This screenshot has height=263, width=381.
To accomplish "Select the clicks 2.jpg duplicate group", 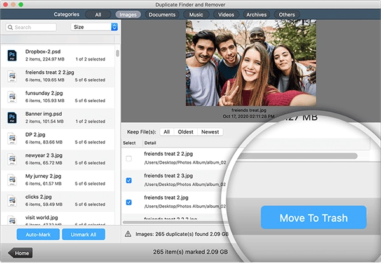I will 58,201.
